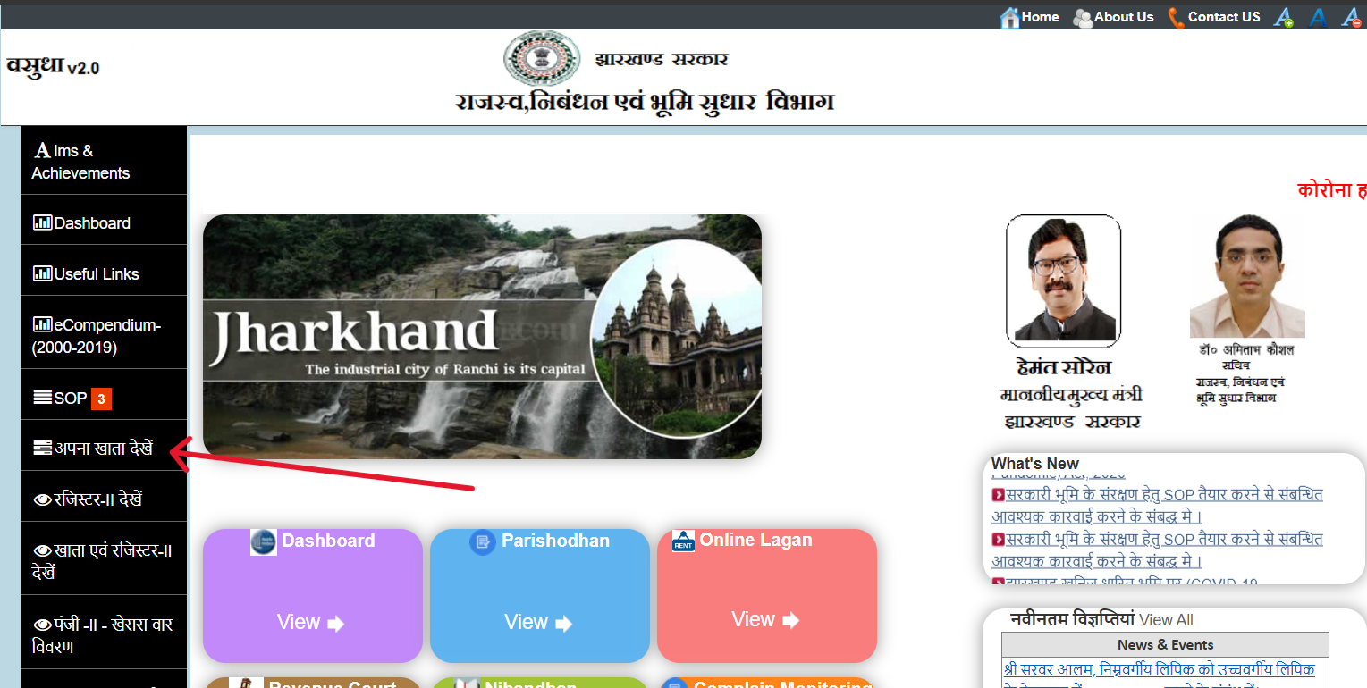Click the Jharkhand waterfall banner image

(484, 337)
